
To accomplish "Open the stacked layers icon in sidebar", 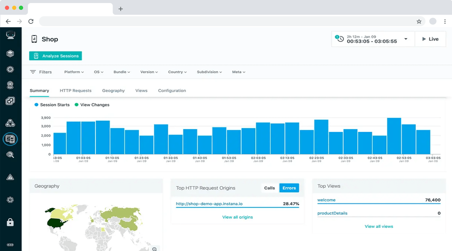I will (11, 54).
